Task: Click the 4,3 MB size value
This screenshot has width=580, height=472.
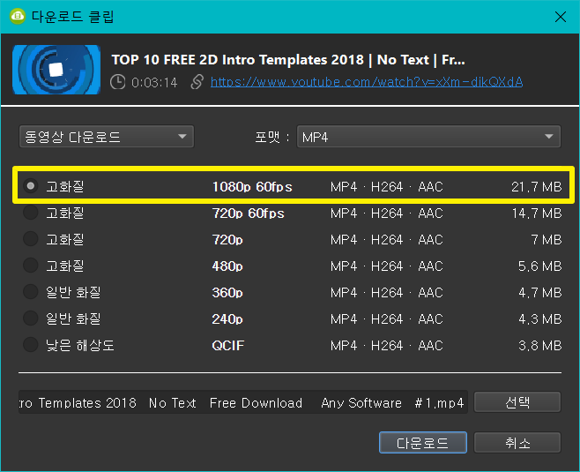Action: 540,319
